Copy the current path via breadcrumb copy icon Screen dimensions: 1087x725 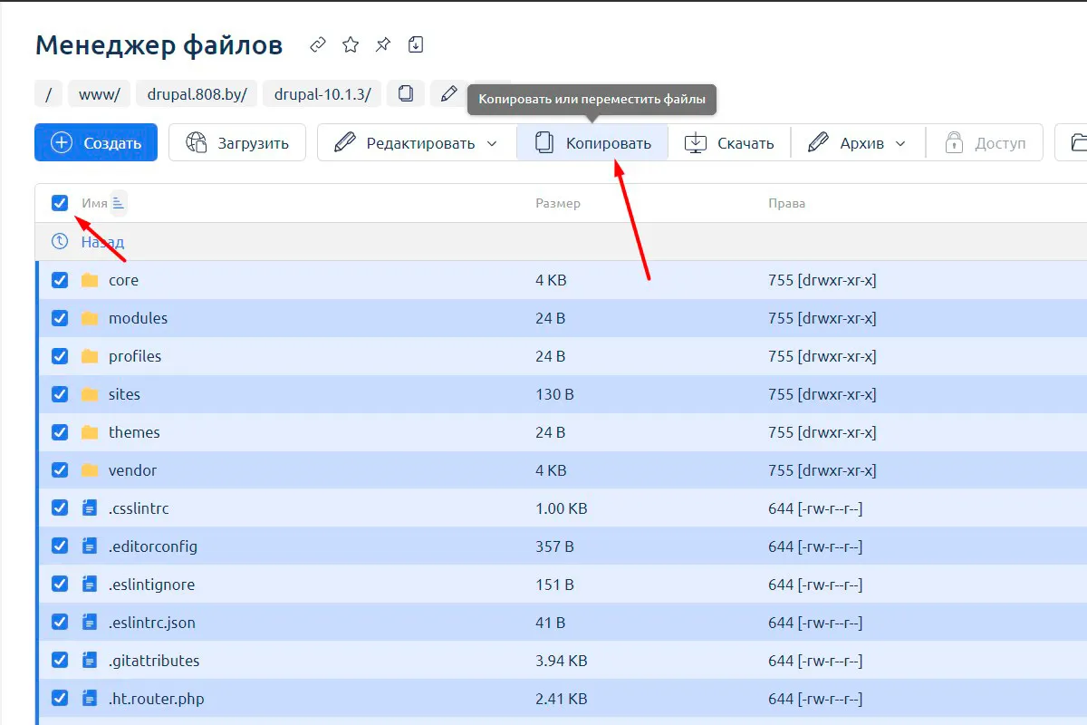[x=406, y=93]
